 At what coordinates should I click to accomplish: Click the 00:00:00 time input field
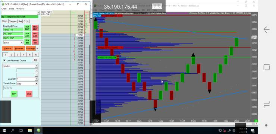tap(21, 88)
